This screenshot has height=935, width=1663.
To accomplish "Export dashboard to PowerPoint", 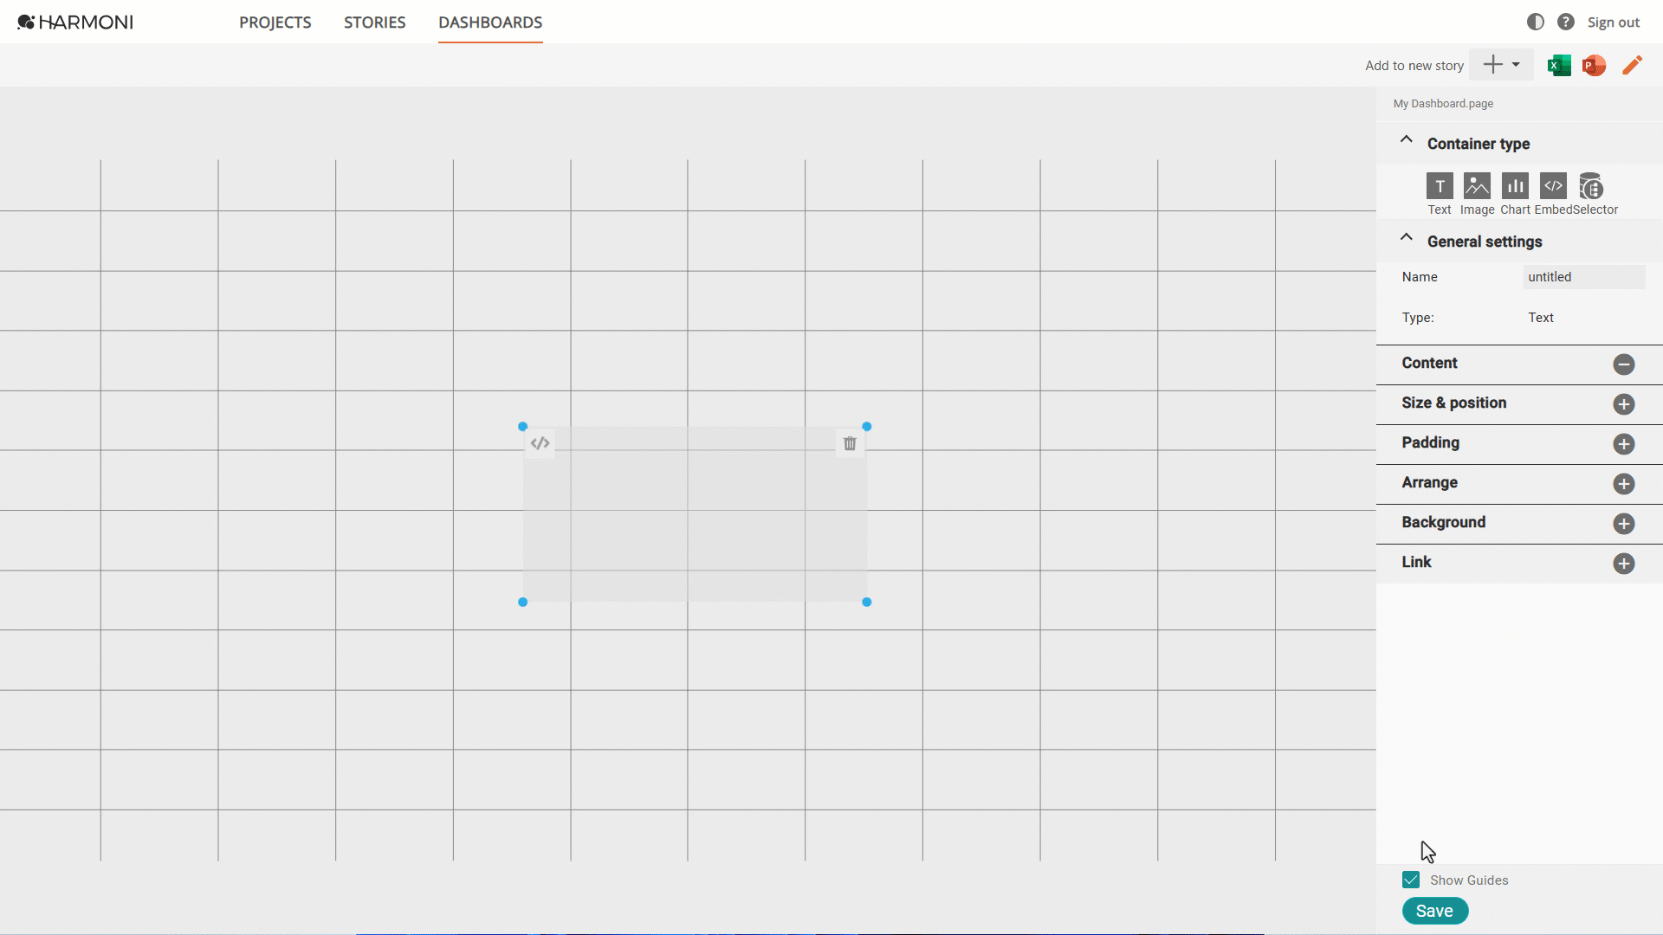I will 1595,65.
